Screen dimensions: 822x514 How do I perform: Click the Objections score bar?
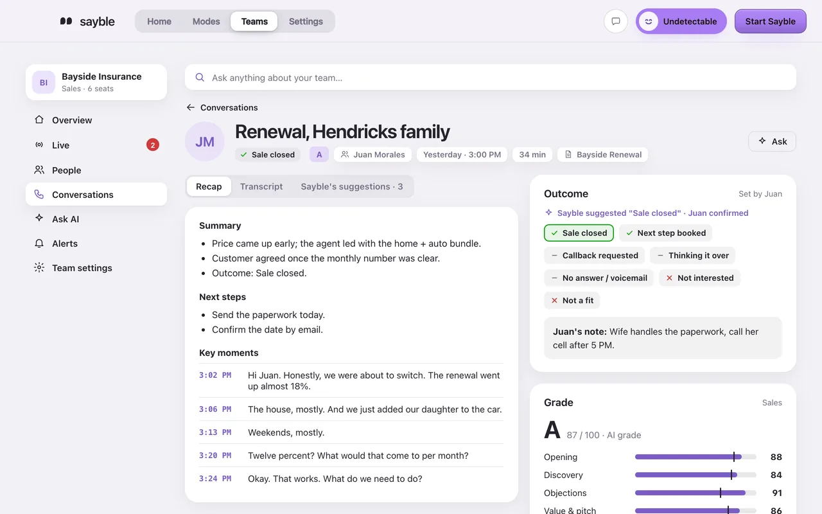pyautogui.click(x=695, y=493)
